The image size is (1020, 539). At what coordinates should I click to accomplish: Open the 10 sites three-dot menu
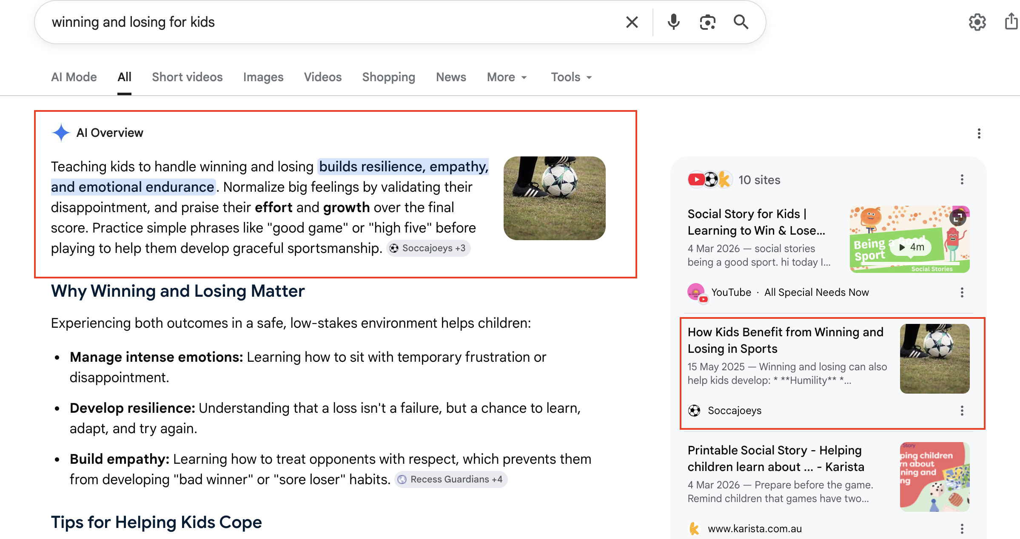(962, 180)
